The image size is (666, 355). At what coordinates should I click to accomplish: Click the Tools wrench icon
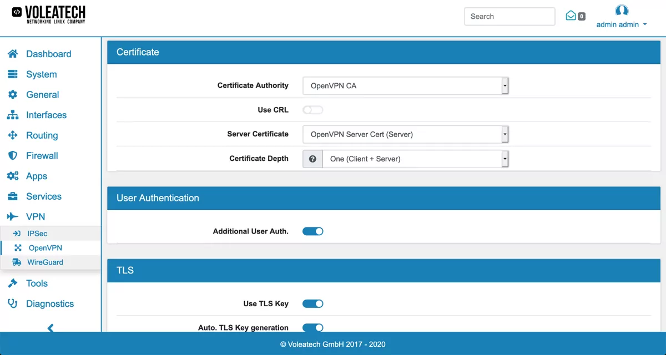pyautogui.click(x=13, y=283)
